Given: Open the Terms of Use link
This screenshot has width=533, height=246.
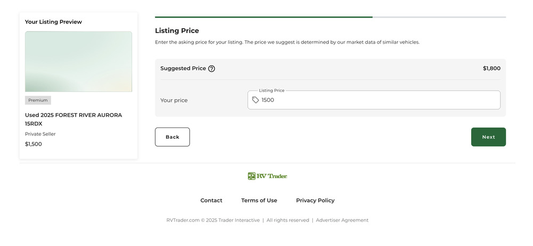Looking at the screenshot, I should (259, 200).
